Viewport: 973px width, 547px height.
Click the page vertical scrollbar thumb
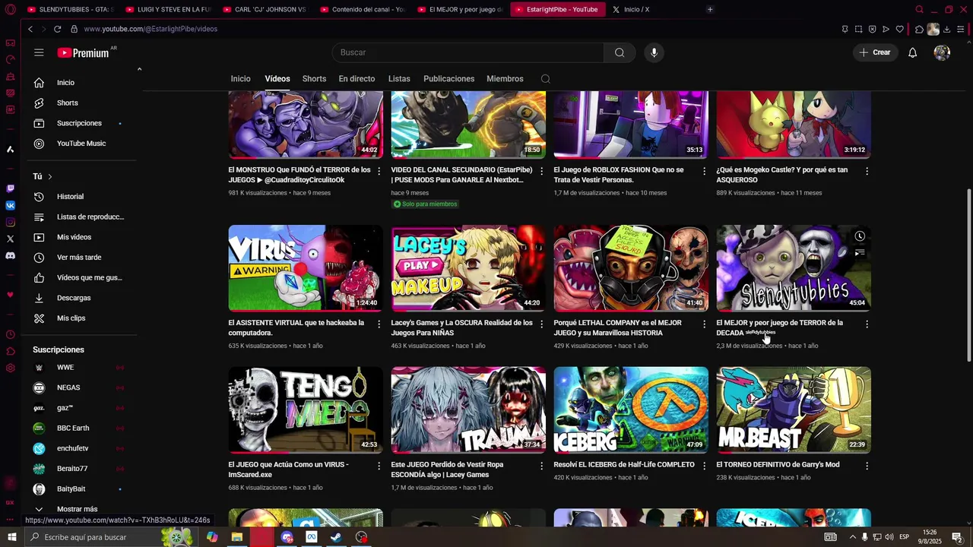(968, 275)
